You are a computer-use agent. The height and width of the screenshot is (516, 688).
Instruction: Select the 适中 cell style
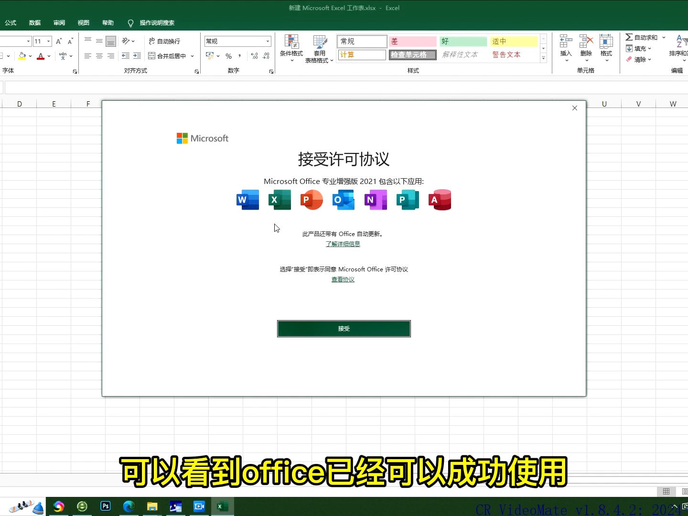[514, 41]
